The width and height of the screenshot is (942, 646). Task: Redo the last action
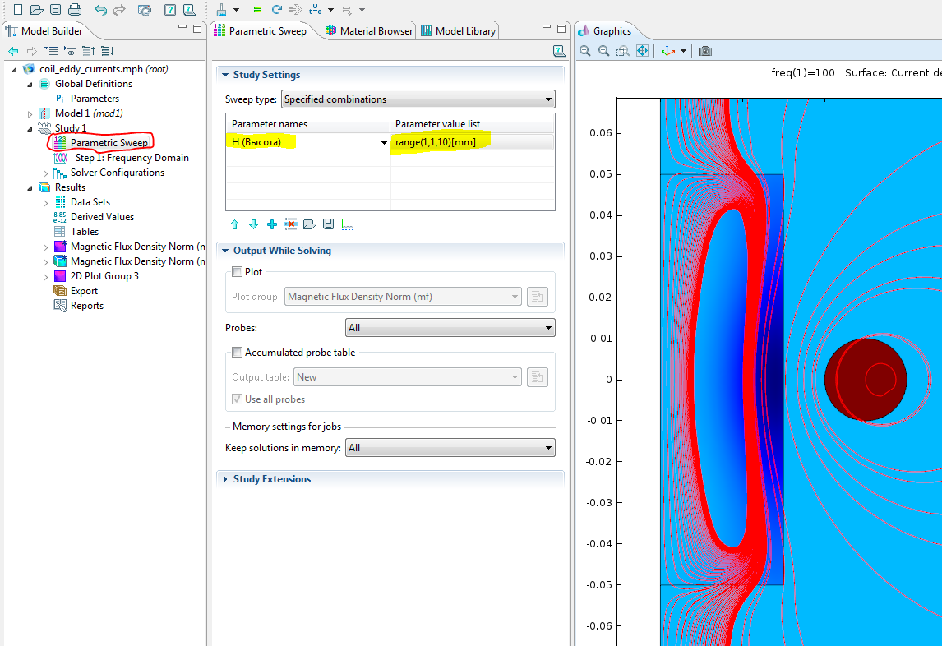[119, 10]
